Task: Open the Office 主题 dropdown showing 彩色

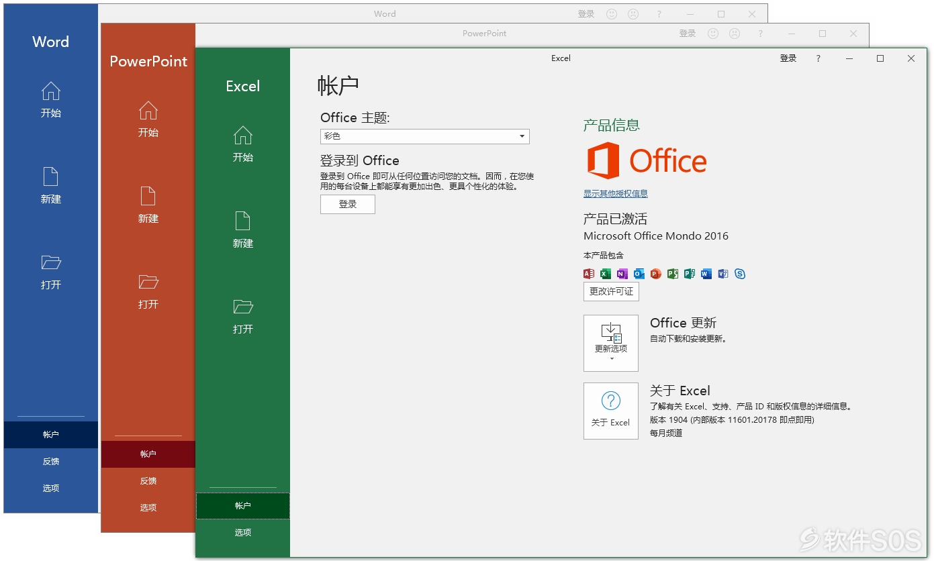Action: pyautogui.click(x=425, y=136)
